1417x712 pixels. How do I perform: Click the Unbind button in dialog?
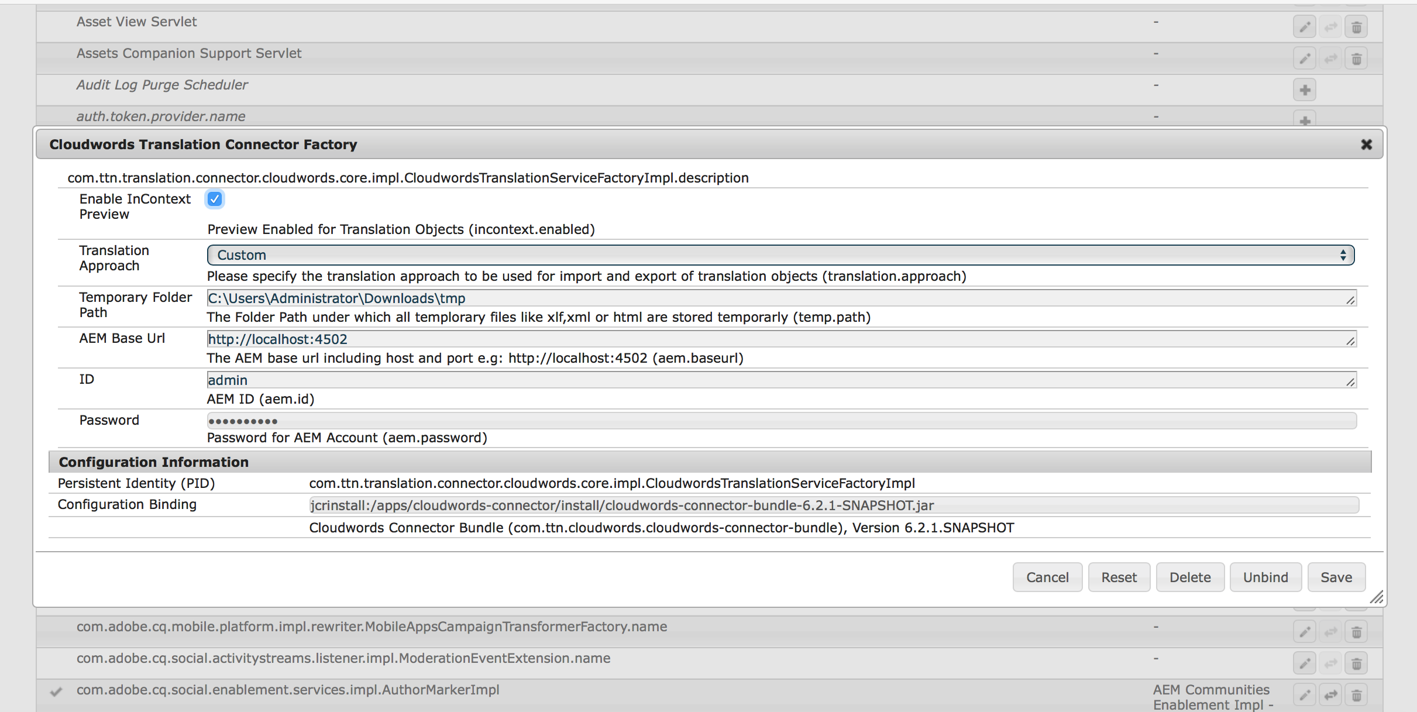[1265, 577]
